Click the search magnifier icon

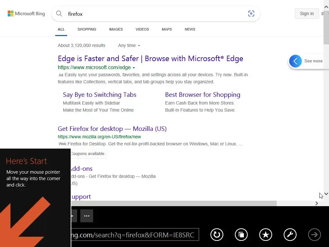click(59, 14)
